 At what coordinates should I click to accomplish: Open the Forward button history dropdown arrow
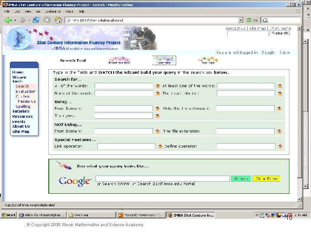pos(29,20)
